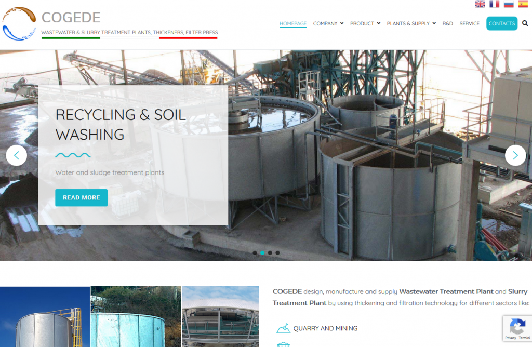The width and height of the screenshot is (532, 347).
Task: Expand the Plants & Supply dropdown
Action: tap(411, 23)
